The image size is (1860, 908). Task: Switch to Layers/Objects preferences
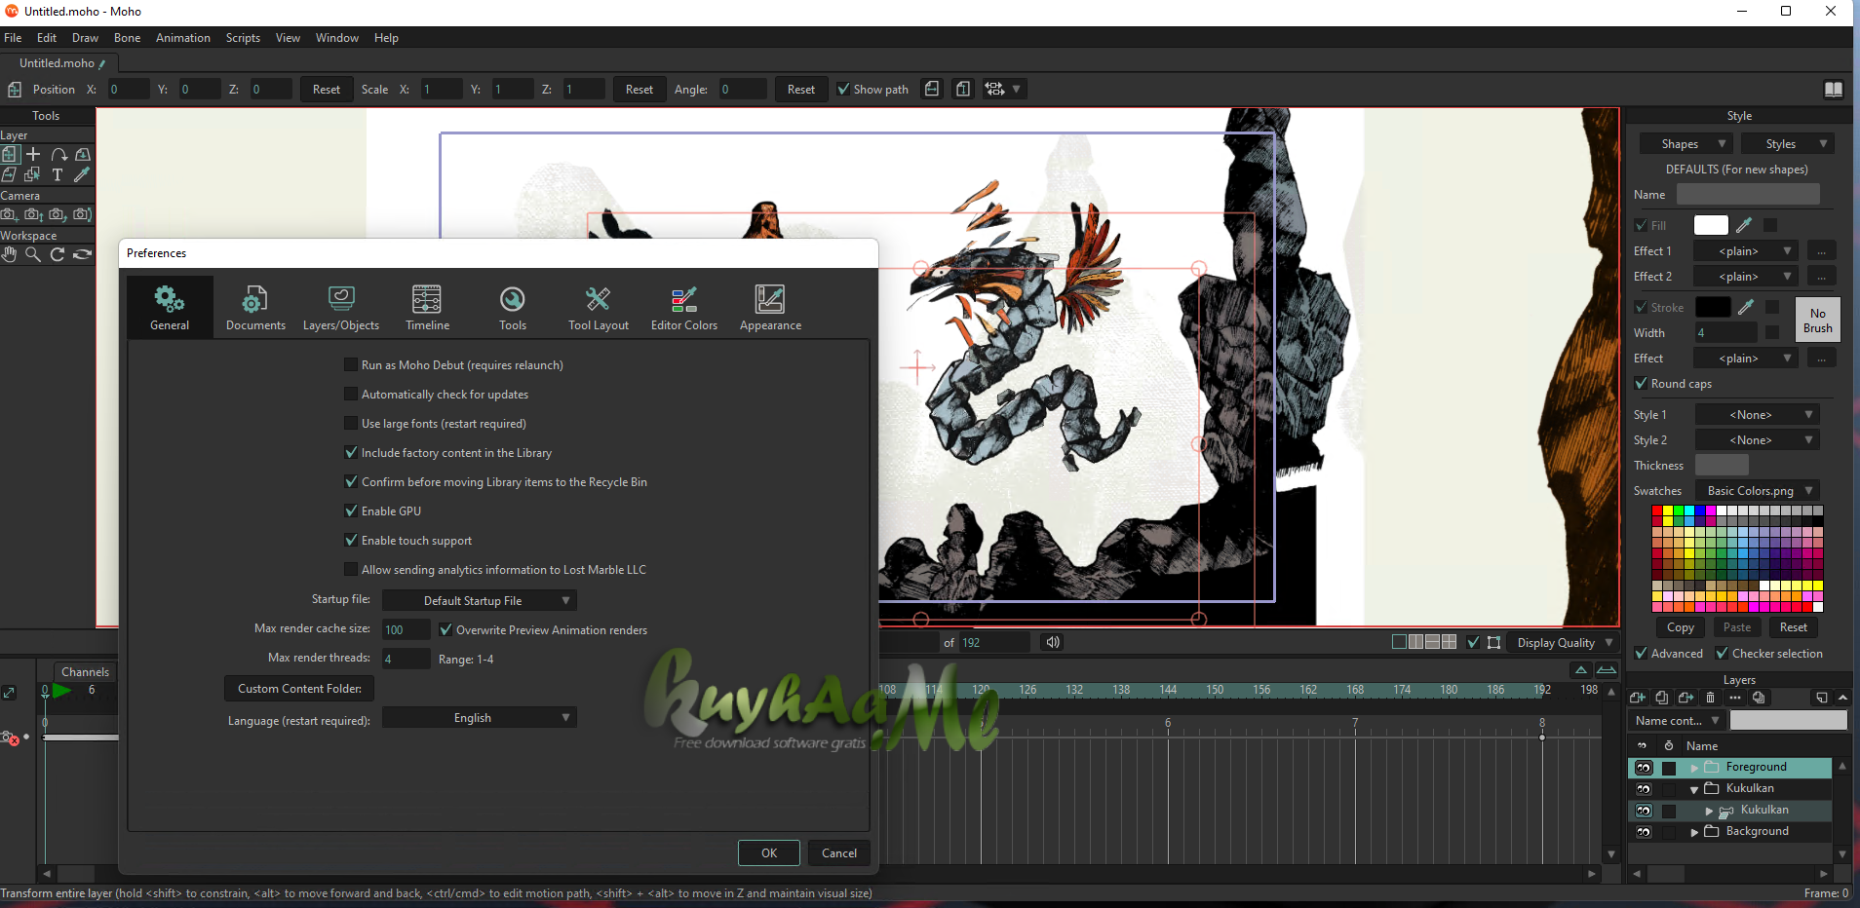tap(341, 307)
